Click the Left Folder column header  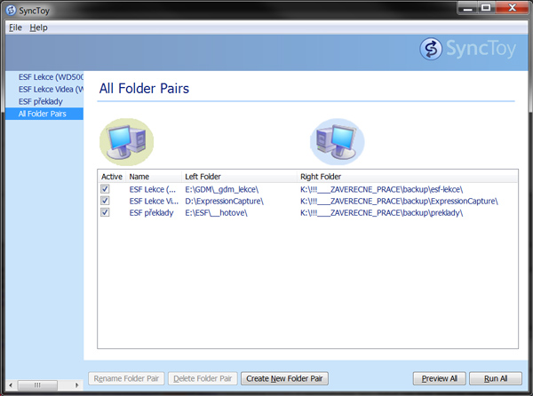tap(204, 177)
